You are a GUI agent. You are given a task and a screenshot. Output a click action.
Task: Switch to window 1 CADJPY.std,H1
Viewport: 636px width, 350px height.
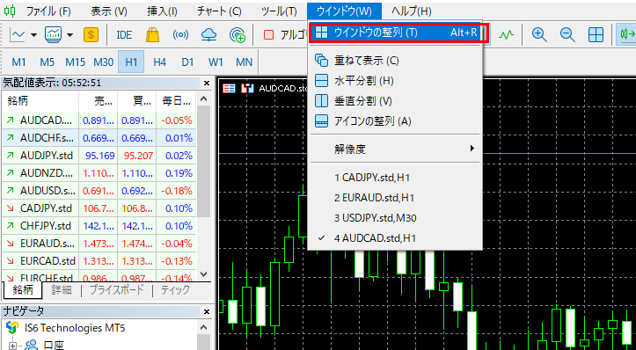(x=396, y=178)
